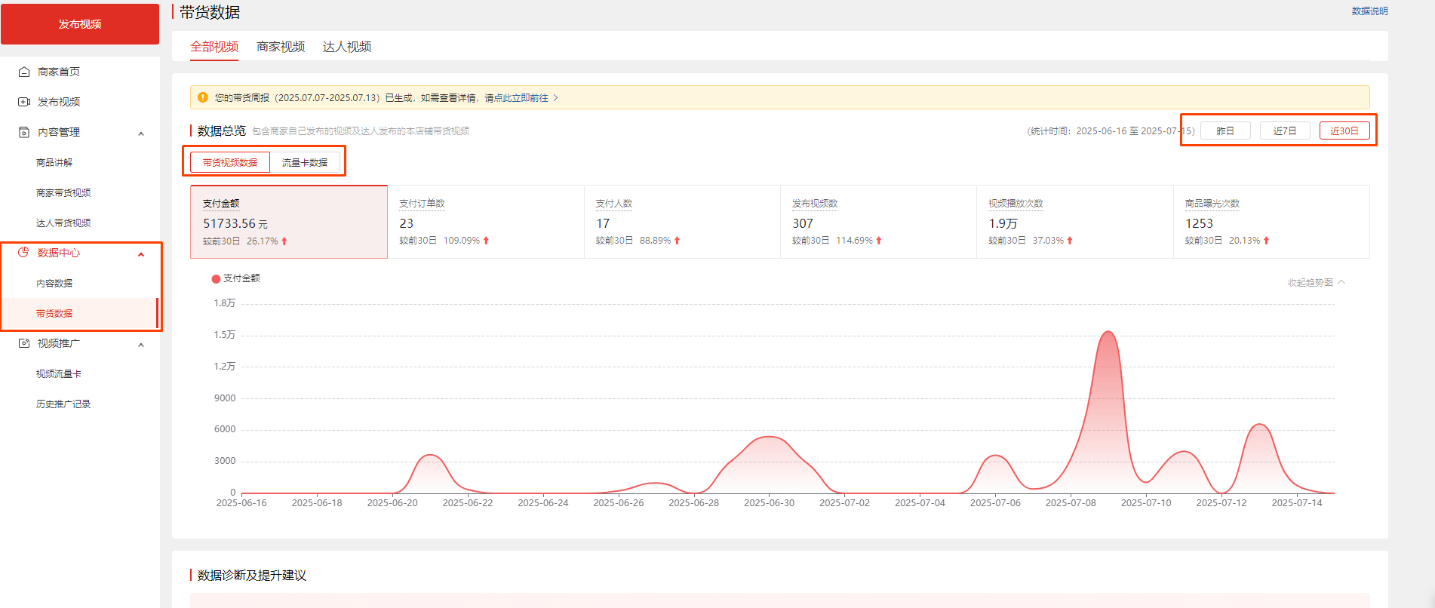The width and height of the screenshot is (1435, 608).
Task: Click the 商家首页 home icon
Action: pos(24,72)
